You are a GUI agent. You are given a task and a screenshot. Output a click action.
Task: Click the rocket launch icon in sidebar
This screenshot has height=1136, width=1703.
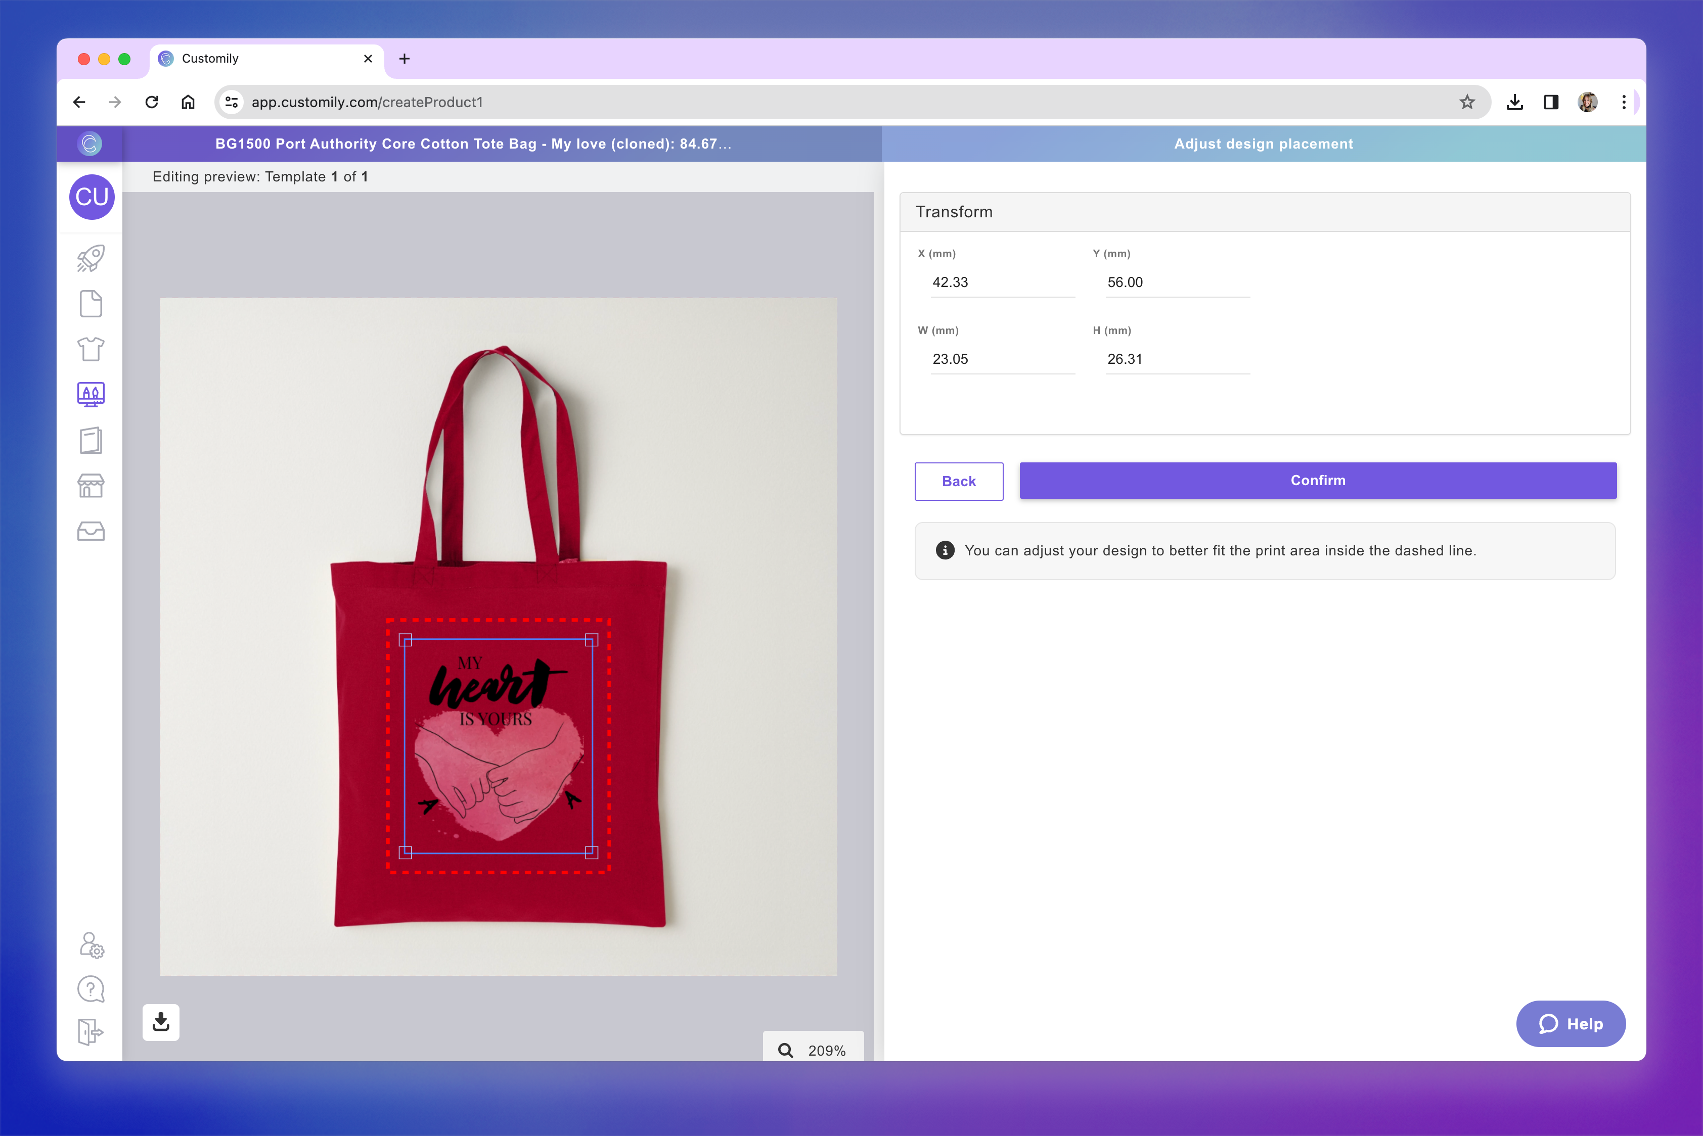pos(91,259)
